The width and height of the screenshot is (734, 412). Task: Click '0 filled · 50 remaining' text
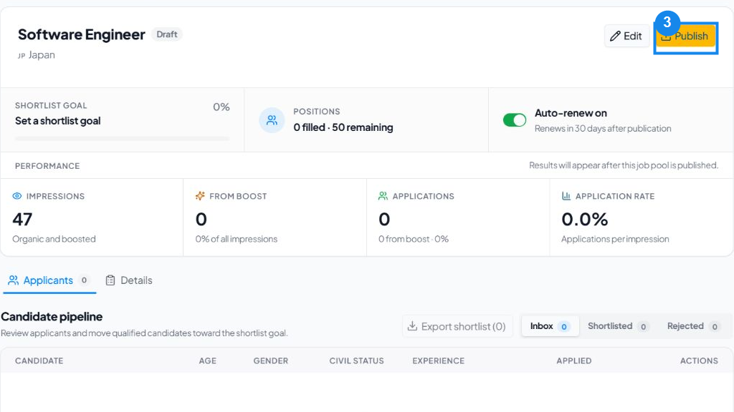(343, 127)
